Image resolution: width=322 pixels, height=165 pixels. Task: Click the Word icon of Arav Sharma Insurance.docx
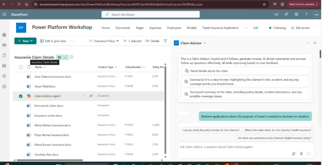point(29,77)
